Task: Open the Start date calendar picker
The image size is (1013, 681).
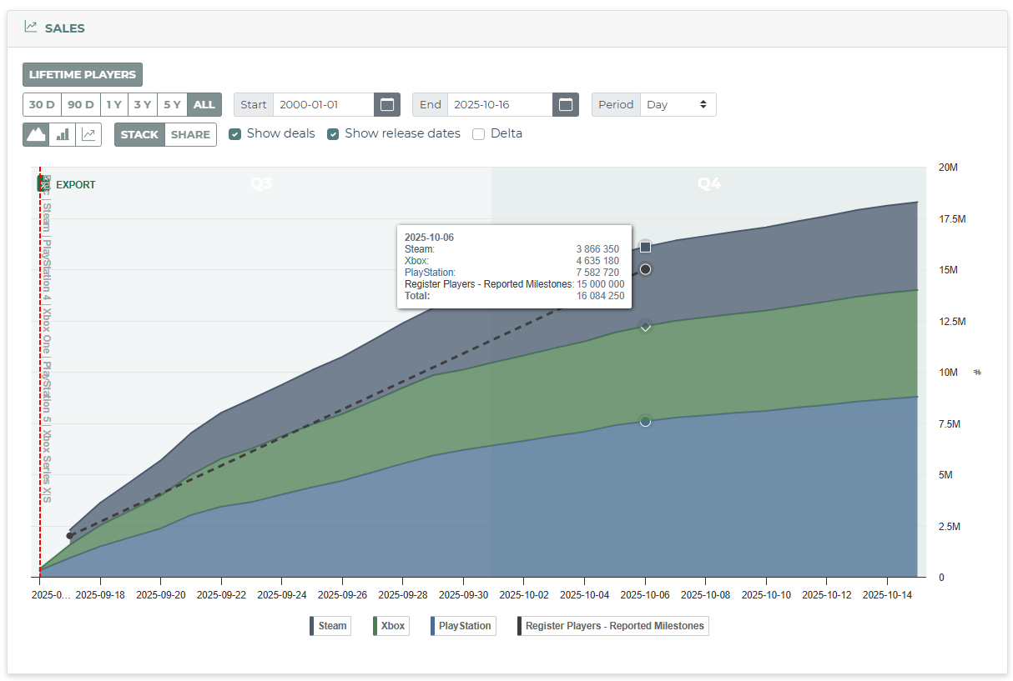Action: [387, 104]
